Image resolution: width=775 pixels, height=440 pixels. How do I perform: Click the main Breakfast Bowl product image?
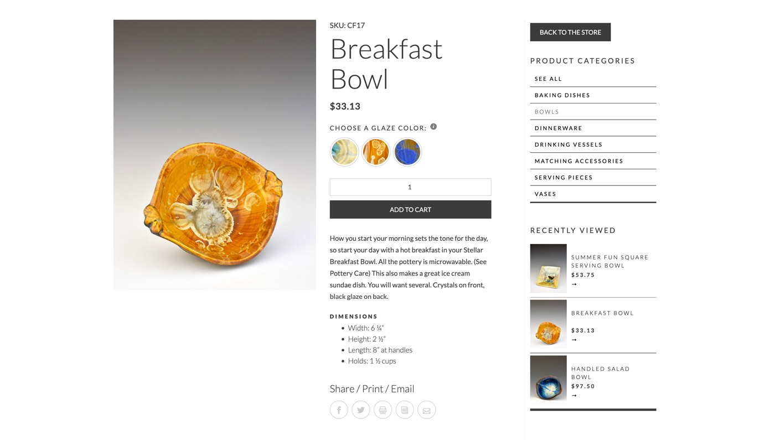pos(215,155)
